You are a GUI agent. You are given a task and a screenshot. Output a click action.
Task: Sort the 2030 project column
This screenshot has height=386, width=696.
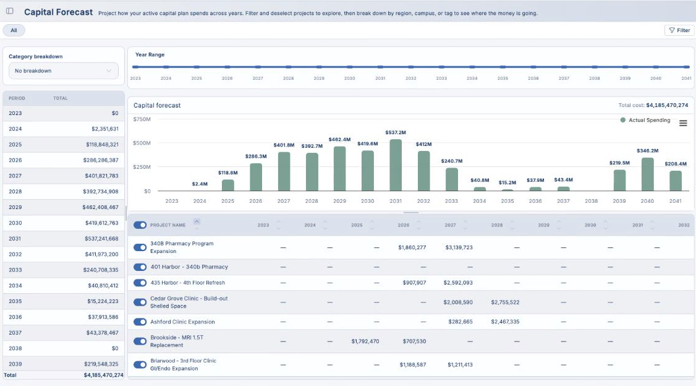click(x=606, y=225)
